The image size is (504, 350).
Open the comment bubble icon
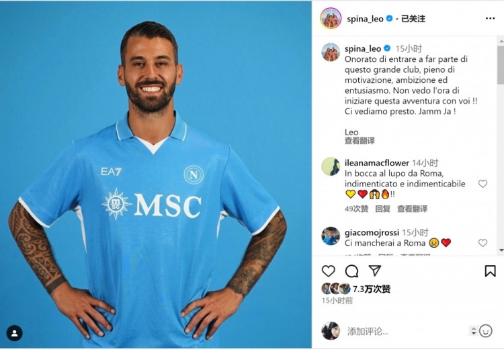(x=351, y=271)
